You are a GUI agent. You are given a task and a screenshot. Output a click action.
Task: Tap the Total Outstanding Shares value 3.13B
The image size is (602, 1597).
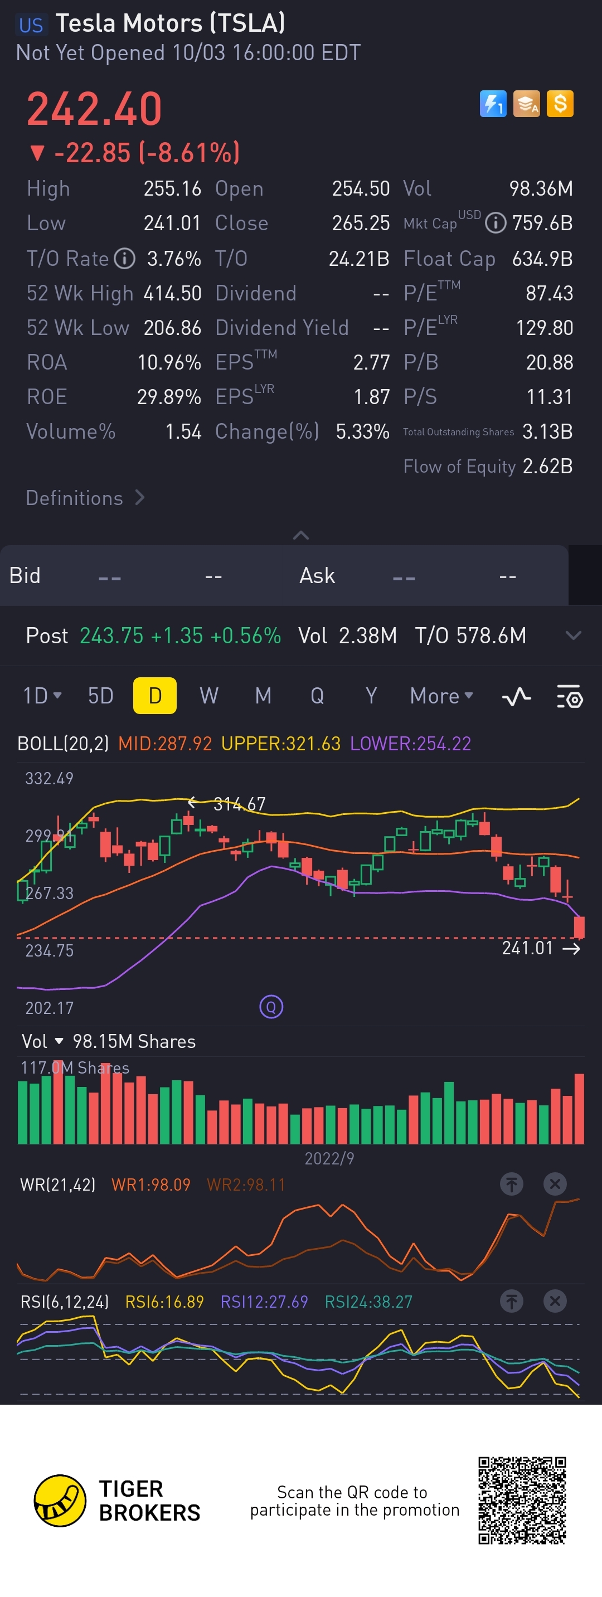[x=547, y=431]
